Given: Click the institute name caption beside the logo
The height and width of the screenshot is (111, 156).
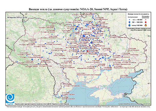Looking at the screenshot, I should point(42,104).
